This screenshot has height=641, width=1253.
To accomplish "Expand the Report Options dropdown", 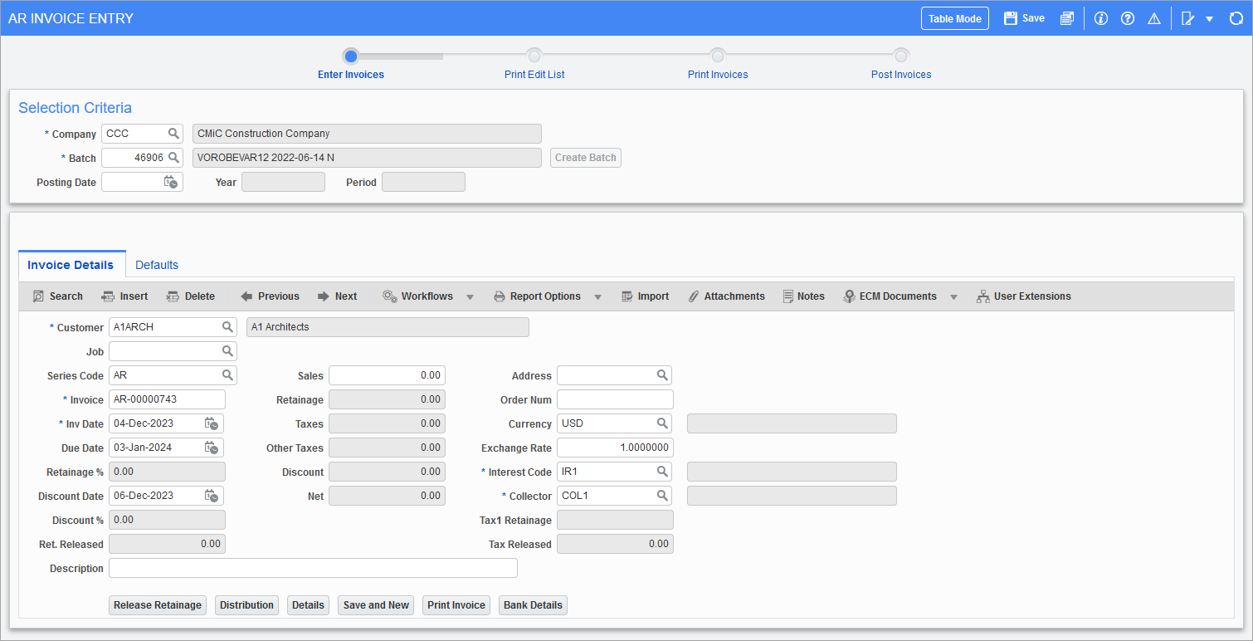I will click(x=598, y=296).
